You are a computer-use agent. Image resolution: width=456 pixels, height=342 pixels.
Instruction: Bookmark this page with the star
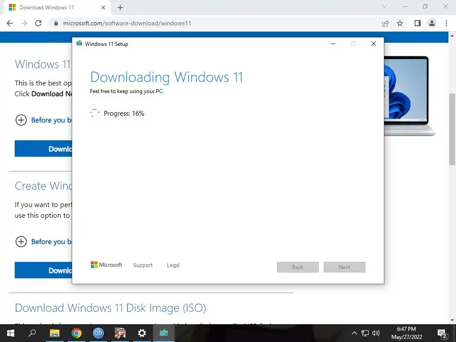click(400, 23)
